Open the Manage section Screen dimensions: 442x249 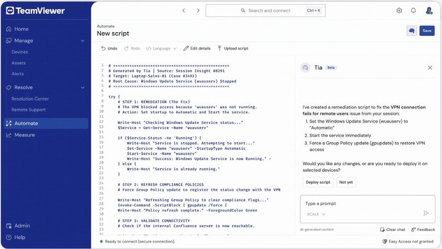(x=23, y=41)
